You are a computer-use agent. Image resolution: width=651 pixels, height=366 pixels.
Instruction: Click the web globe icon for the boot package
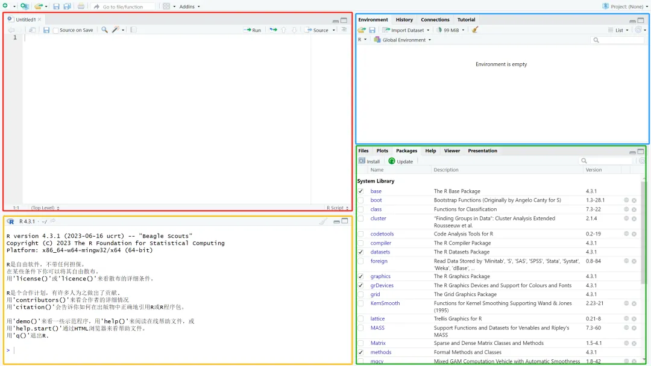(626, 200)
